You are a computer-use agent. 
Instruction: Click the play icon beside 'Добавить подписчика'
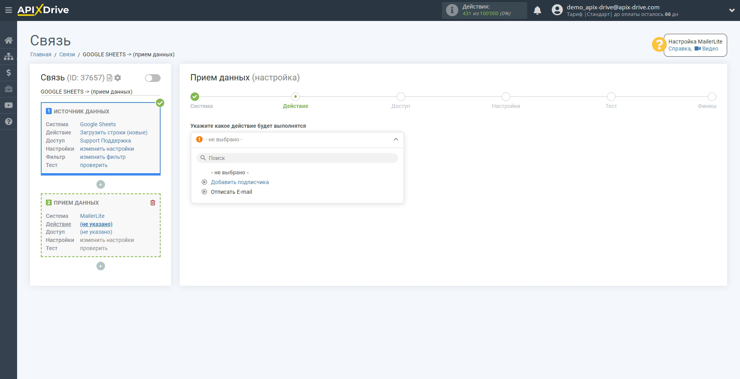205,182
